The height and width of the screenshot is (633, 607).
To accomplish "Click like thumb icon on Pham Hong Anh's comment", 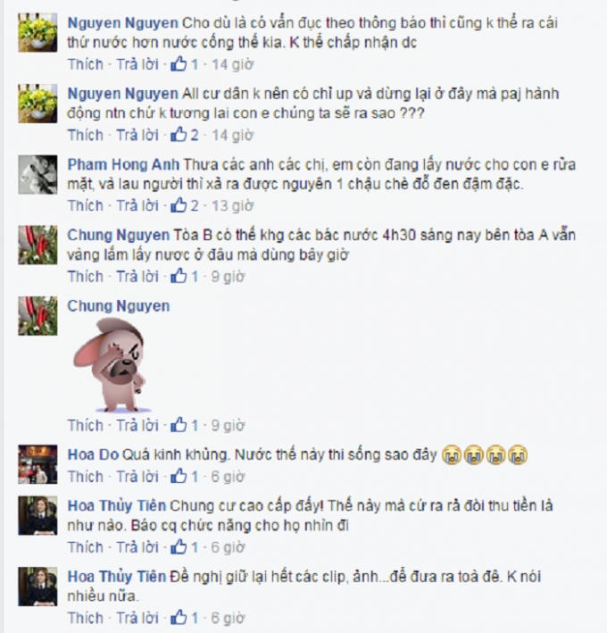I will (x=179, y=205).
